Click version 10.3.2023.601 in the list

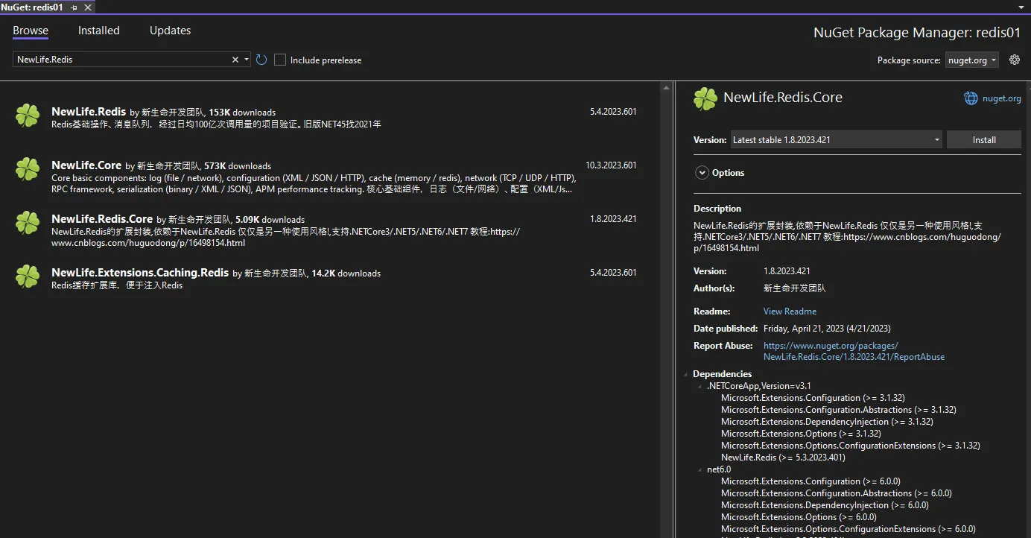click(611, 165)
